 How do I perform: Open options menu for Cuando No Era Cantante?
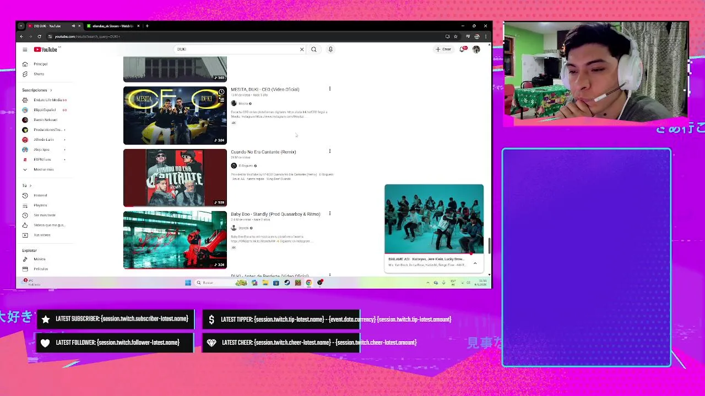(x=330, y=151)
